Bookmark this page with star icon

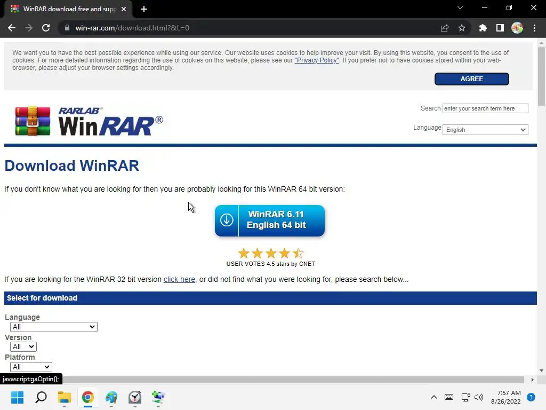(x=462, y=28)
